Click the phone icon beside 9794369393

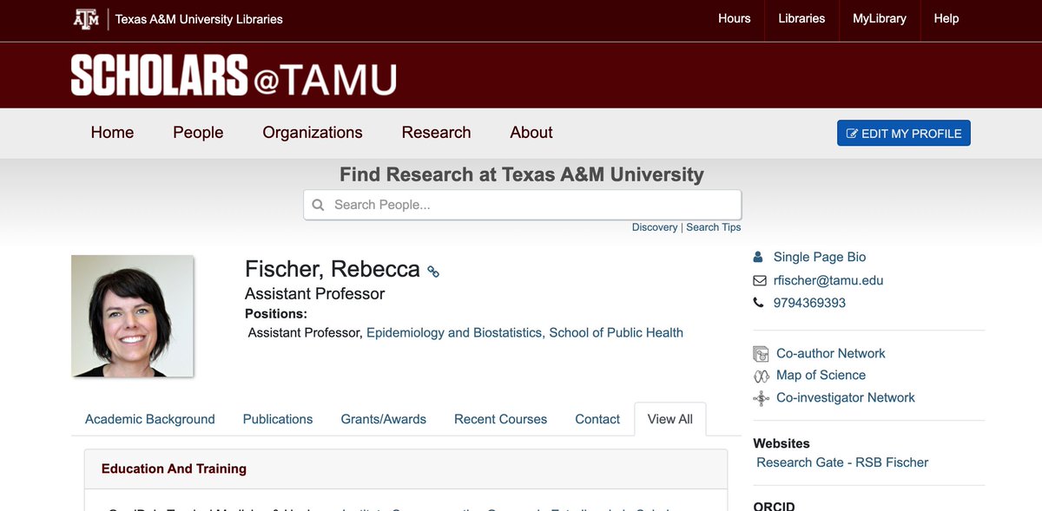click(758, 303)
